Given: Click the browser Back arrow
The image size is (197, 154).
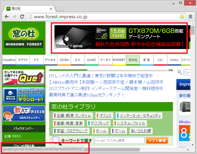Looking at the screenshot, I should point(7,16).
